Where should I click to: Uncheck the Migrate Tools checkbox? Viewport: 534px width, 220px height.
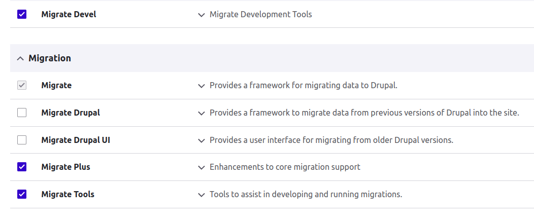pos(22,194)
